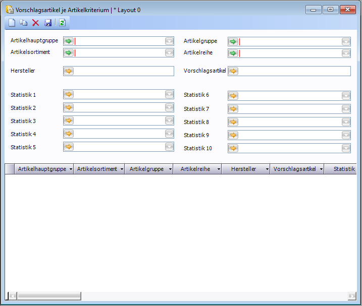The image size is (362, 306).
Task: Expand the Statistik 5 dropdown arrow
Action: coord(169,147)
